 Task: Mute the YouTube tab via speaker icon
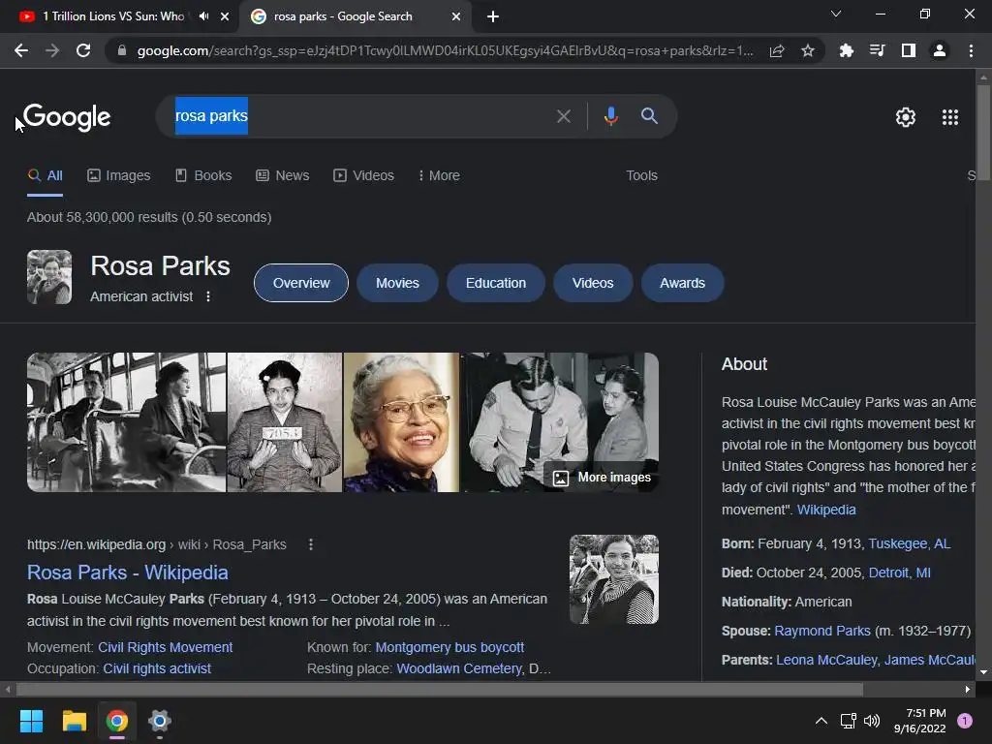pyautogui.click(x=203, y=16)
